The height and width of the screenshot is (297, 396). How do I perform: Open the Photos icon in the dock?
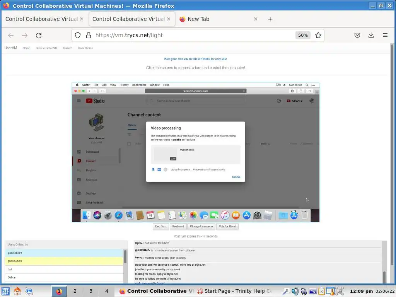(193, 215)
